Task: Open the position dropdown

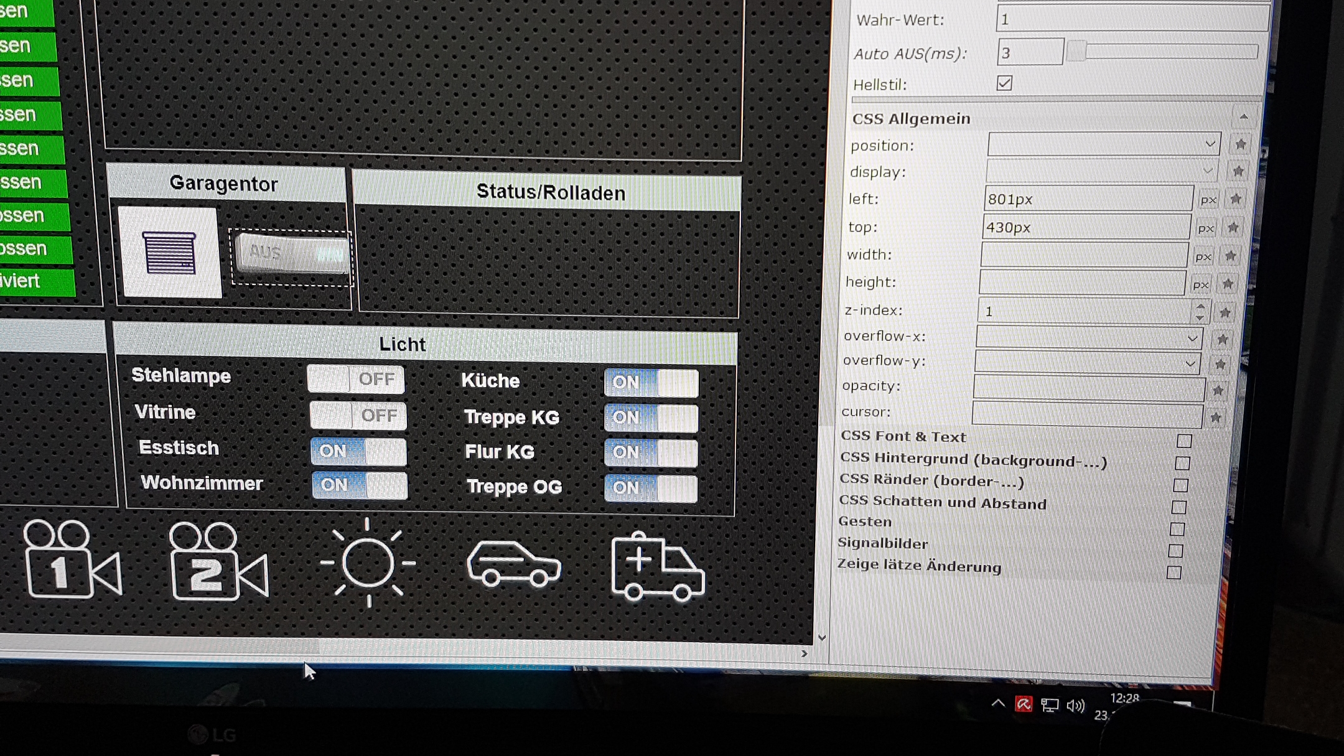Action: tap(1103, 144)
